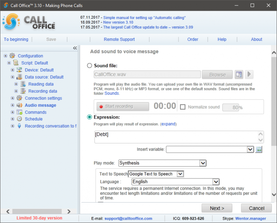This screenshot has width=277, height=223.
Task: Expand the Reading data node
Action: (x=16, y=84)
